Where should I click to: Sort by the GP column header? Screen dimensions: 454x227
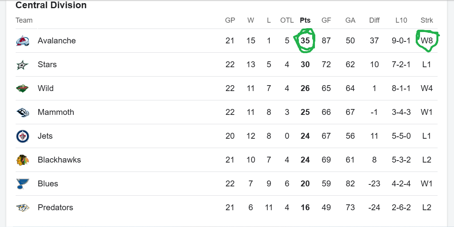[230, 20]
